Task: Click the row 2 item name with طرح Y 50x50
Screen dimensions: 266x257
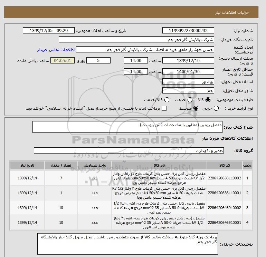Action: tap(159, 193)
